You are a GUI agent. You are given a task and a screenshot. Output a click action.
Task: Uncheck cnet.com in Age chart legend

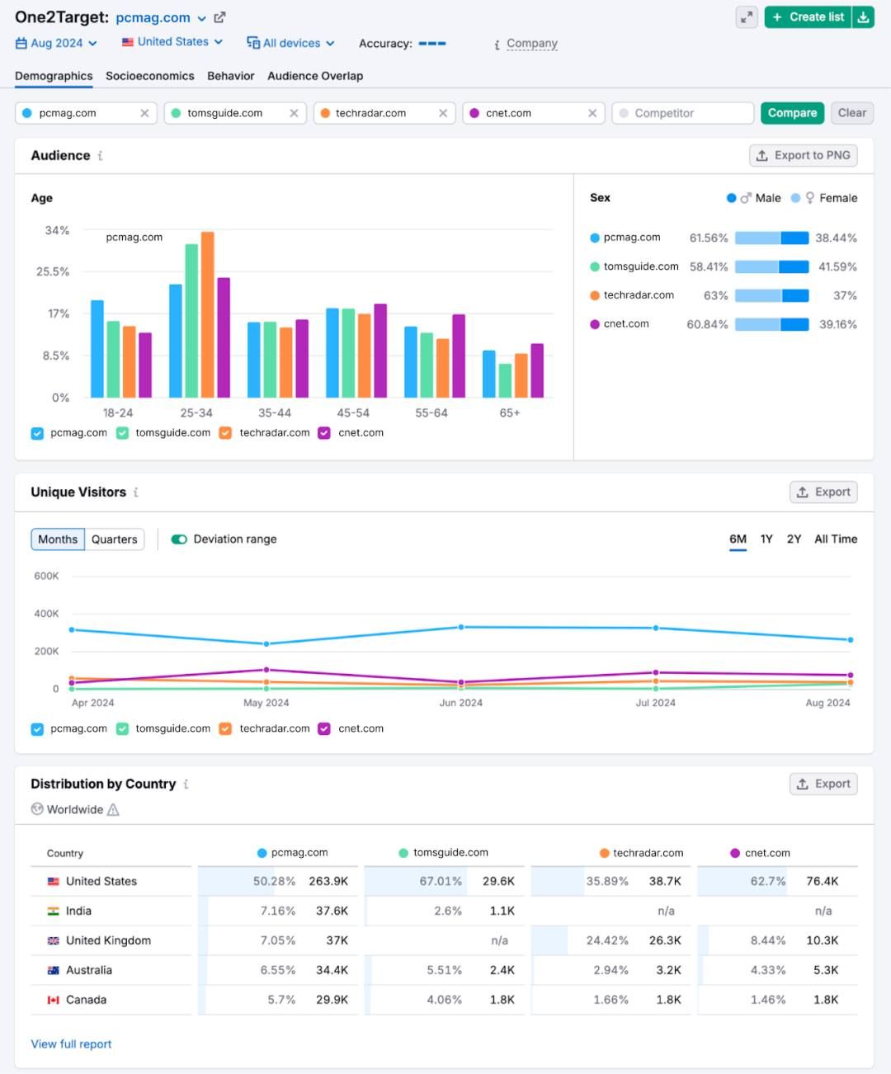click(x=324, y=433)
